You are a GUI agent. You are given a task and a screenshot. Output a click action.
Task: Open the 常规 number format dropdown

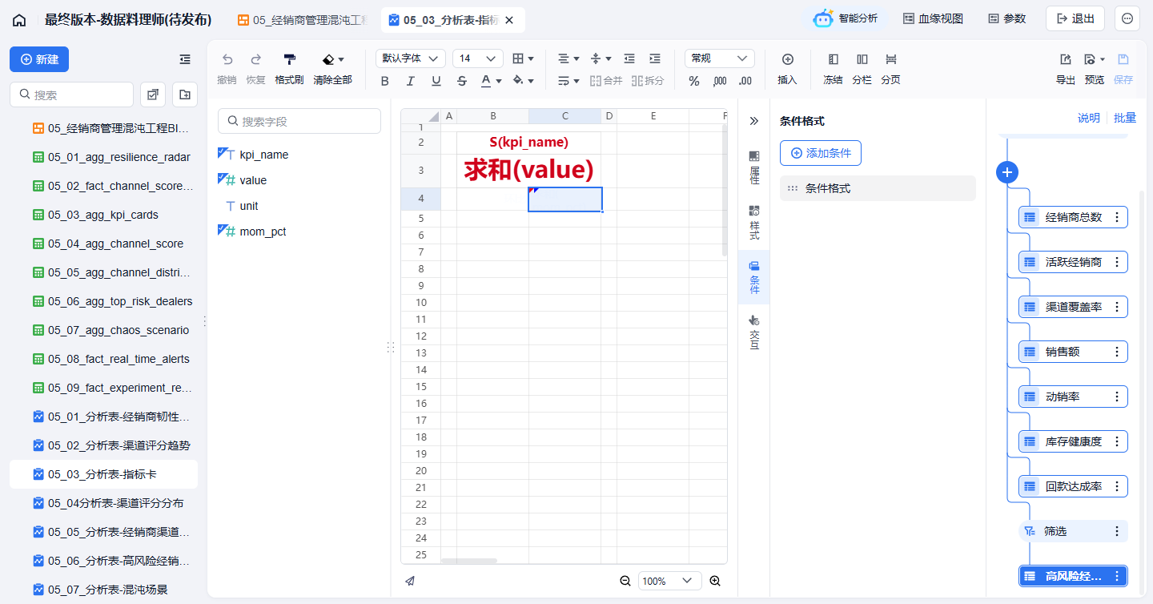coord(720,58)
